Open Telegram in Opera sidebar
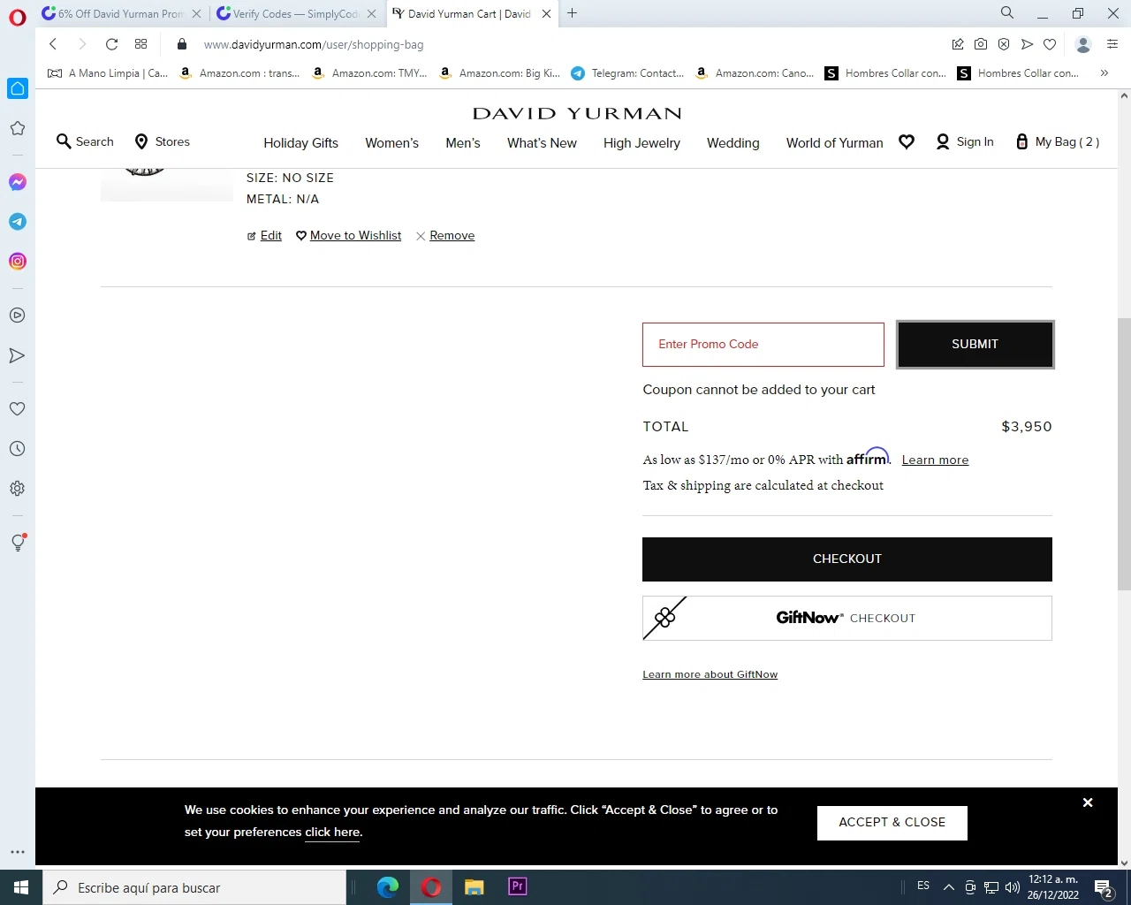The width and height of the screenshot is (1131, 905). click(x=18, y=222)
